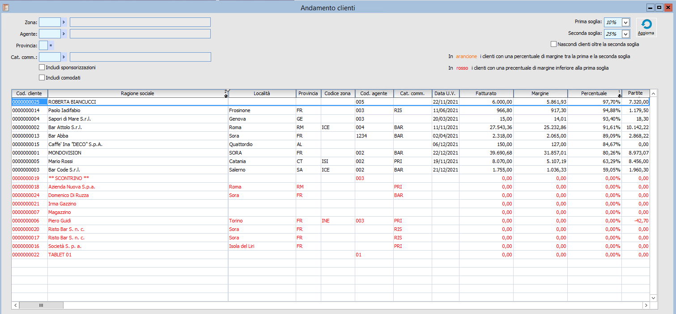Click the Provincia input field
Viewport: 676px width, 314px height.
[43, 45]
